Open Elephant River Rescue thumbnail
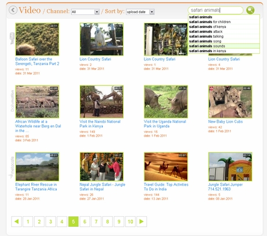 (37, 167)
